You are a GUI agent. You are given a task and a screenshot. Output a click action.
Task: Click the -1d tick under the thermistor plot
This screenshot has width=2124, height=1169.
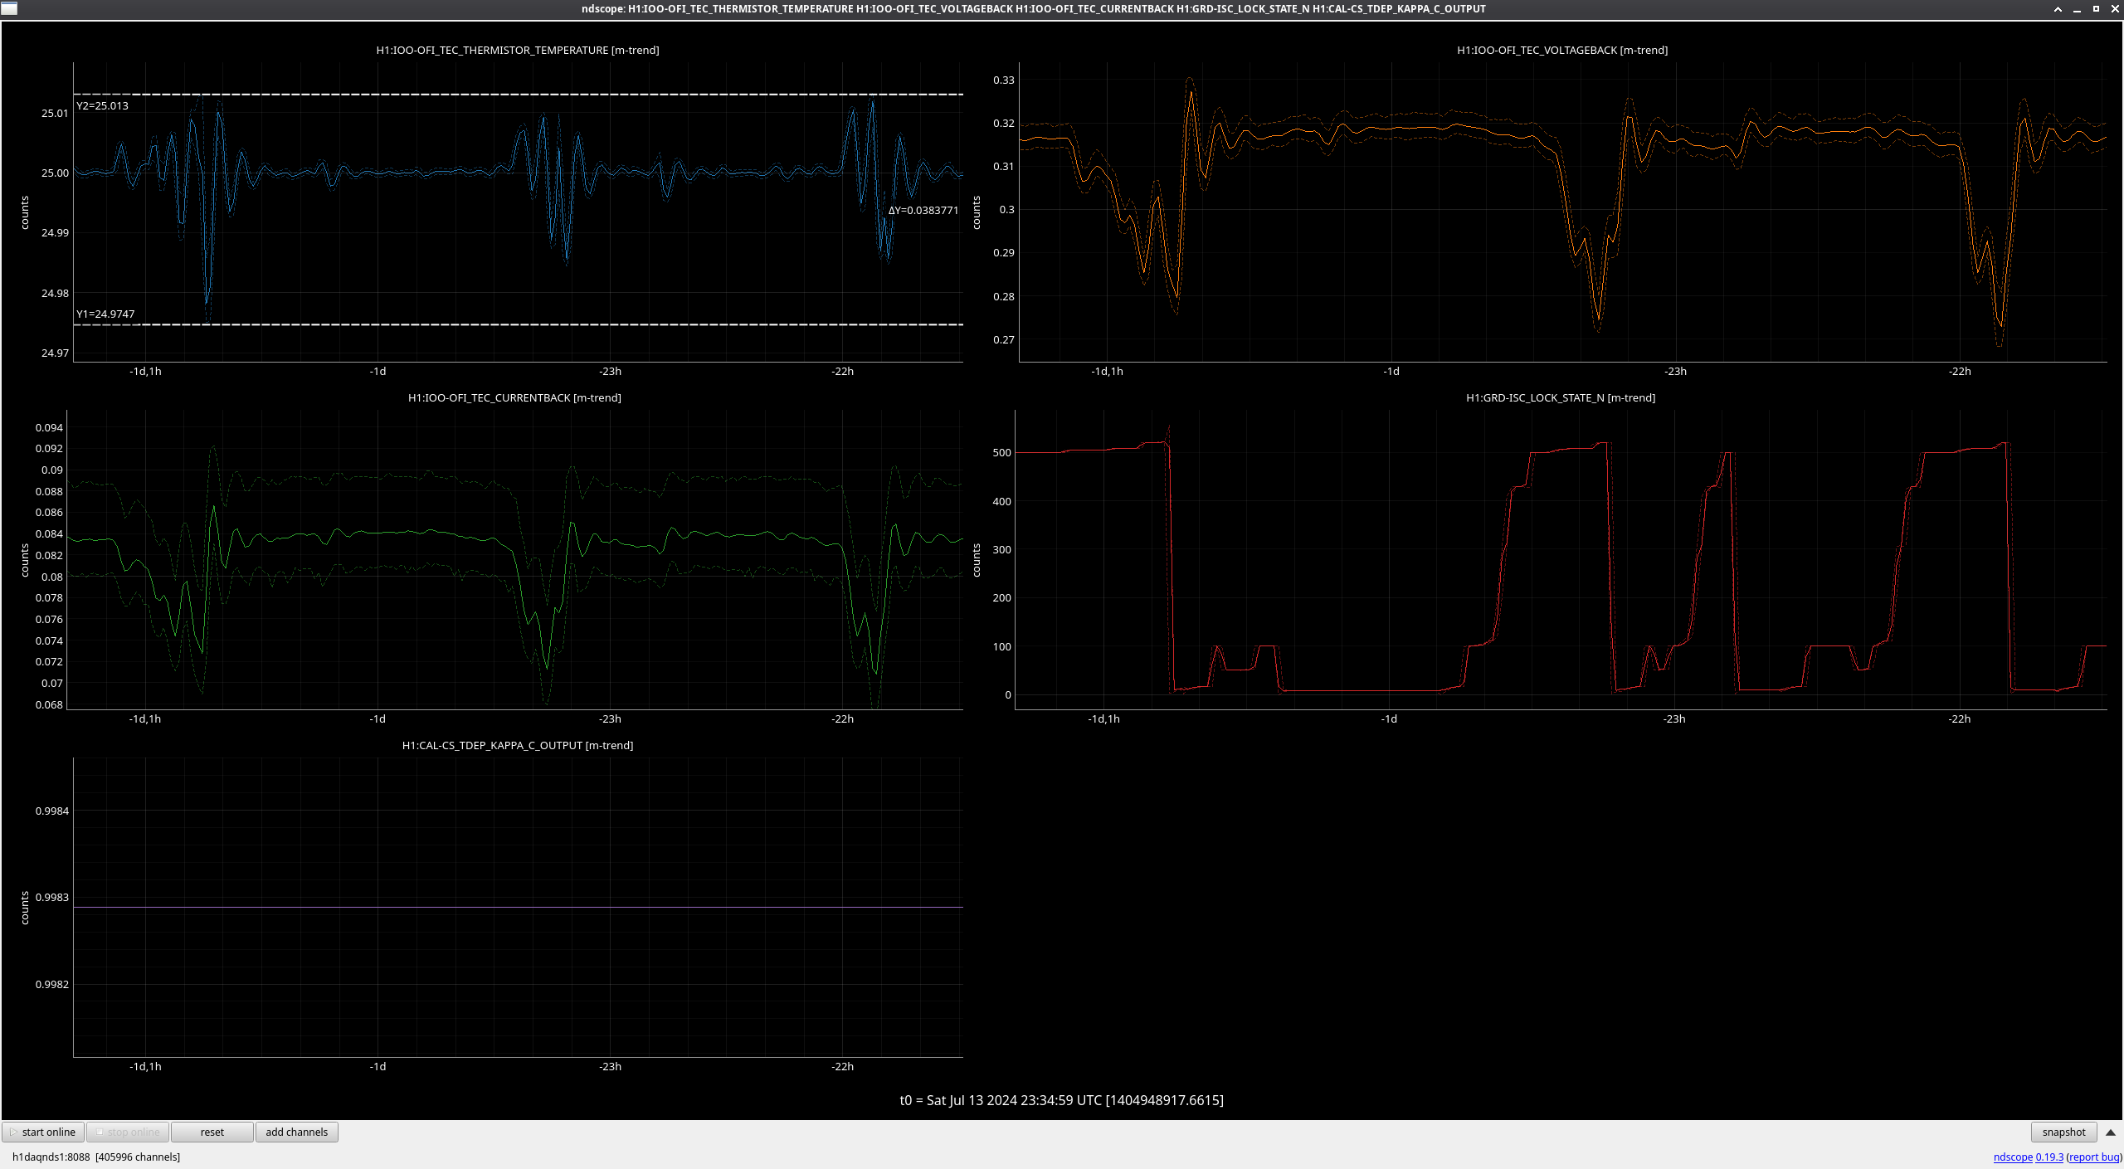(x=378, y=372)
